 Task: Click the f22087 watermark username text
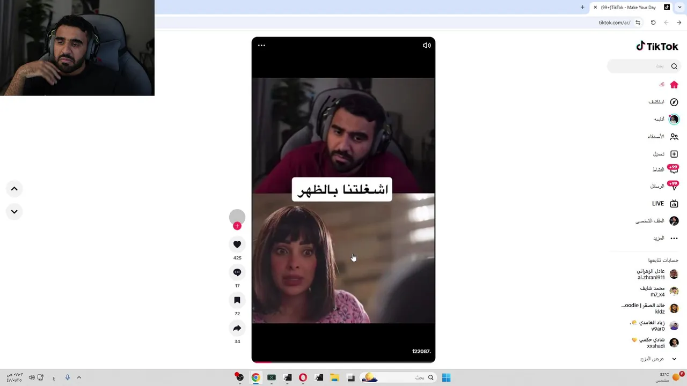coord(421,351)
